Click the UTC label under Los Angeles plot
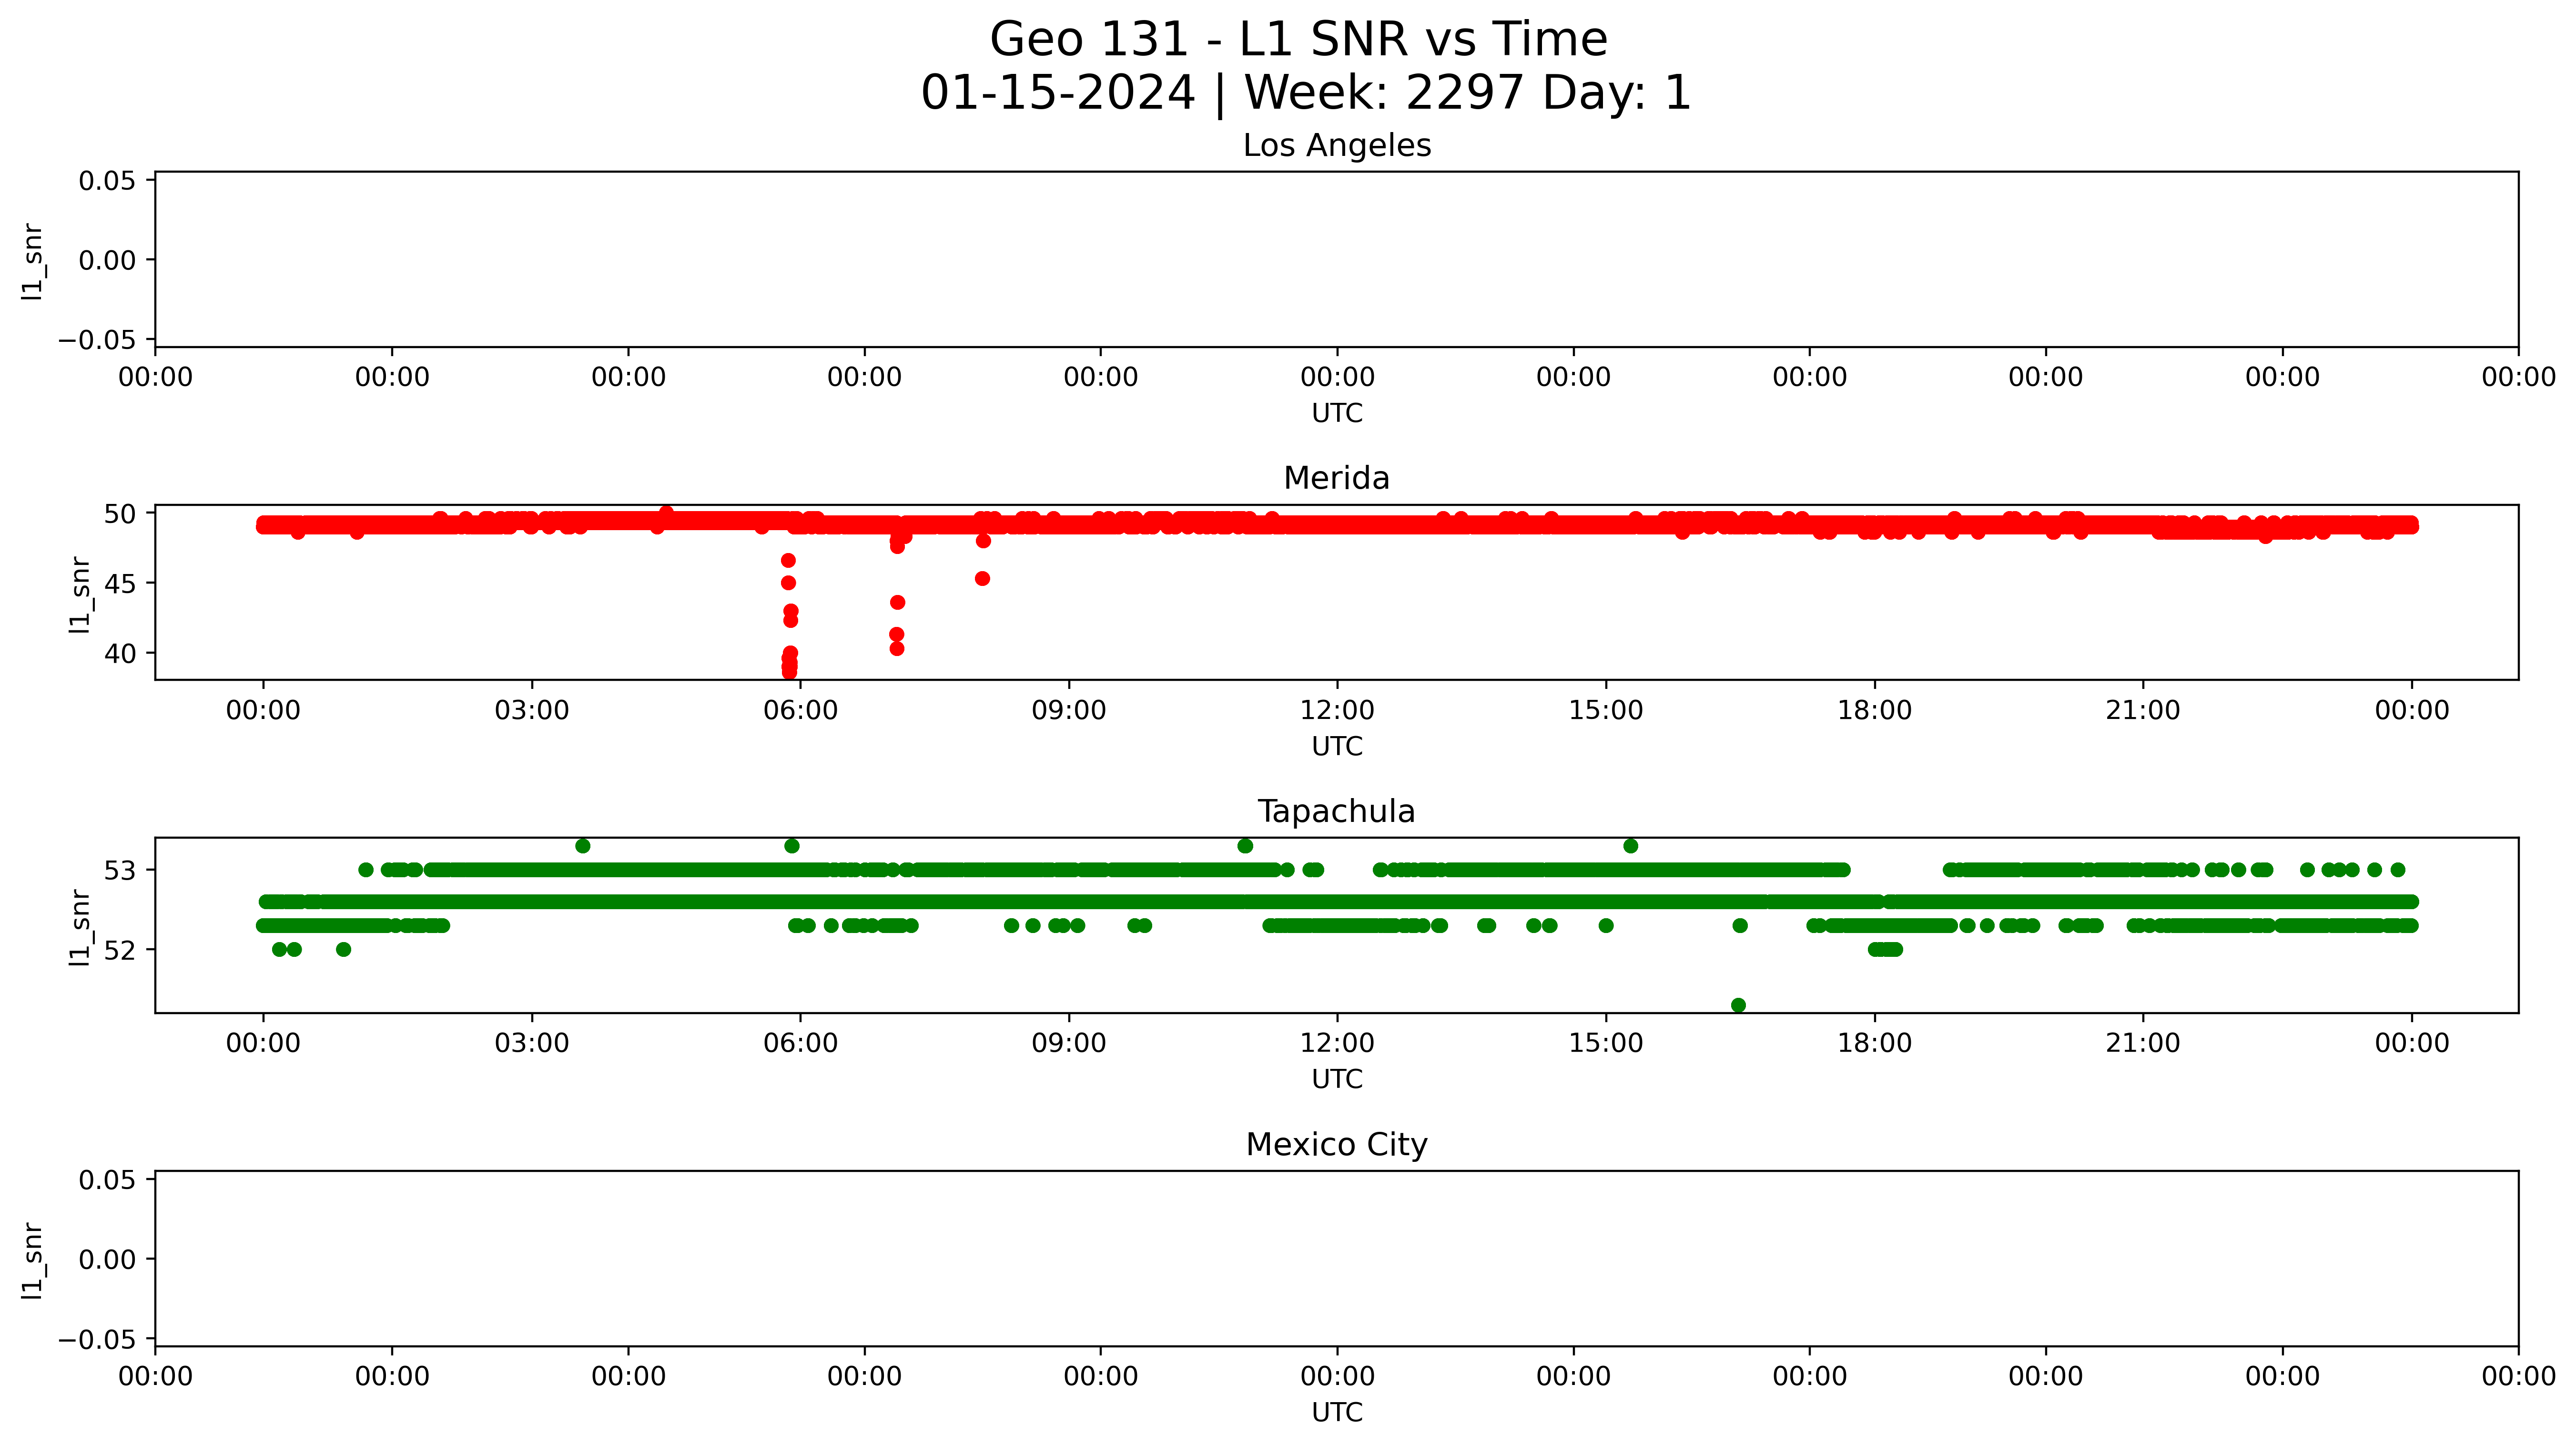The height and width of the screenshot is (1446, 2576). pyautogui.click(x=1337, y=413)
